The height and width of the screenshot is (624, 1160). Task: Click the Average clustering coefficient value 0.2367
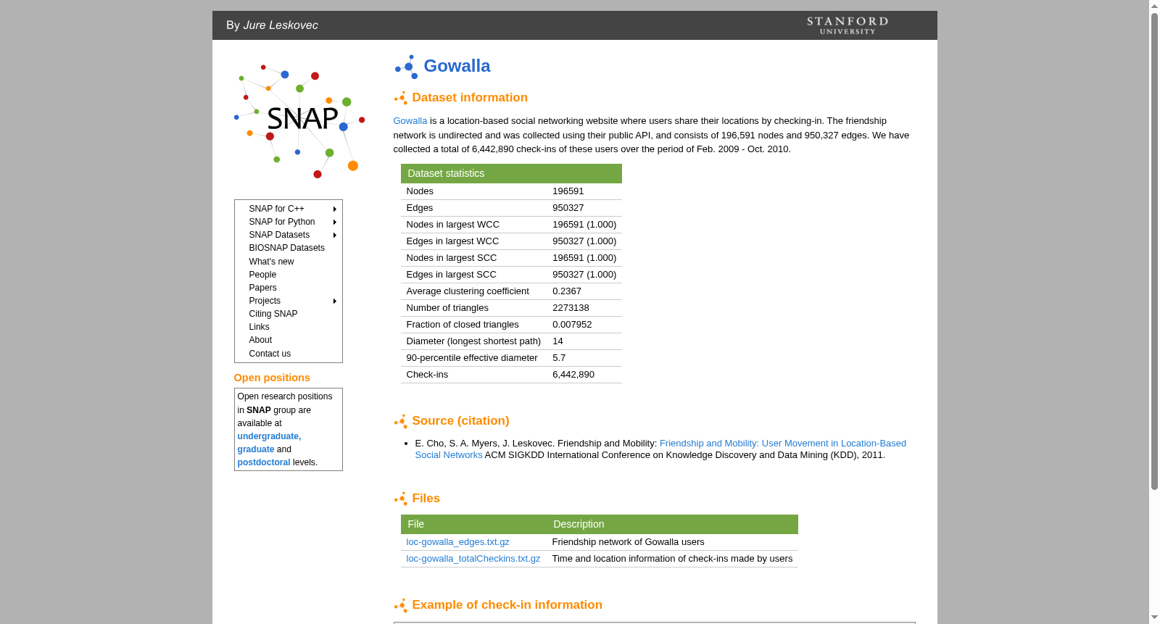567,291
